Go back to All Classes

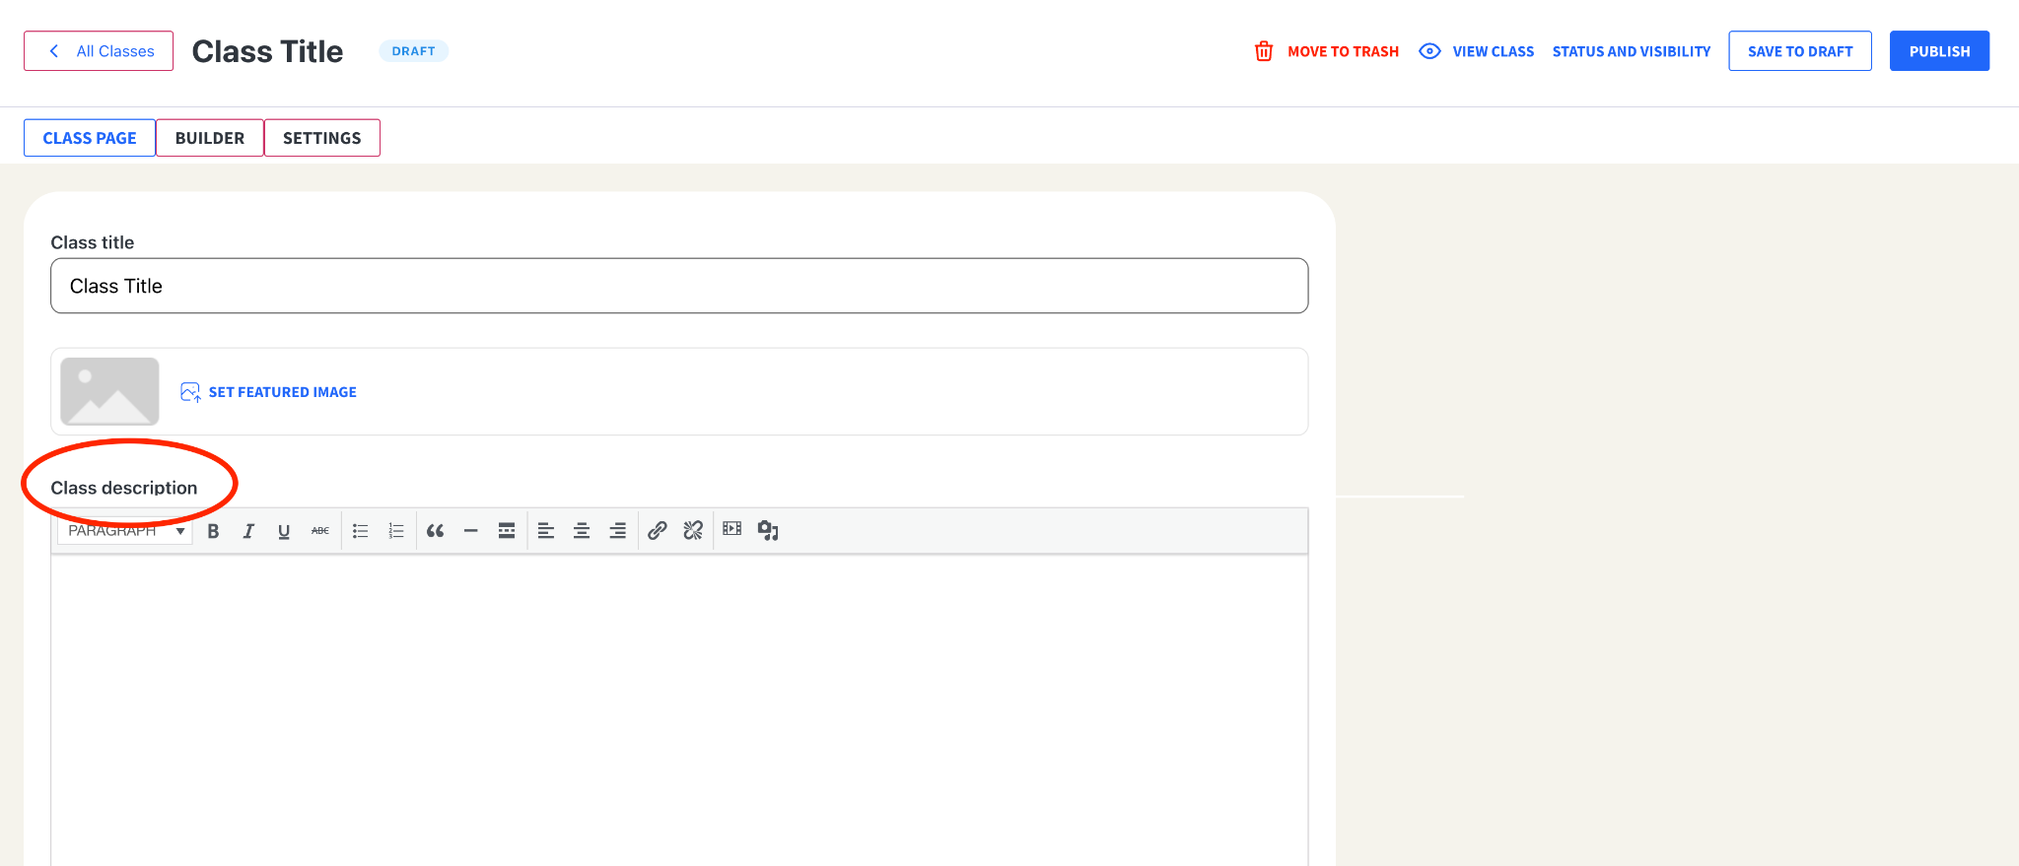pyautogui.click(x=99, y=51)
